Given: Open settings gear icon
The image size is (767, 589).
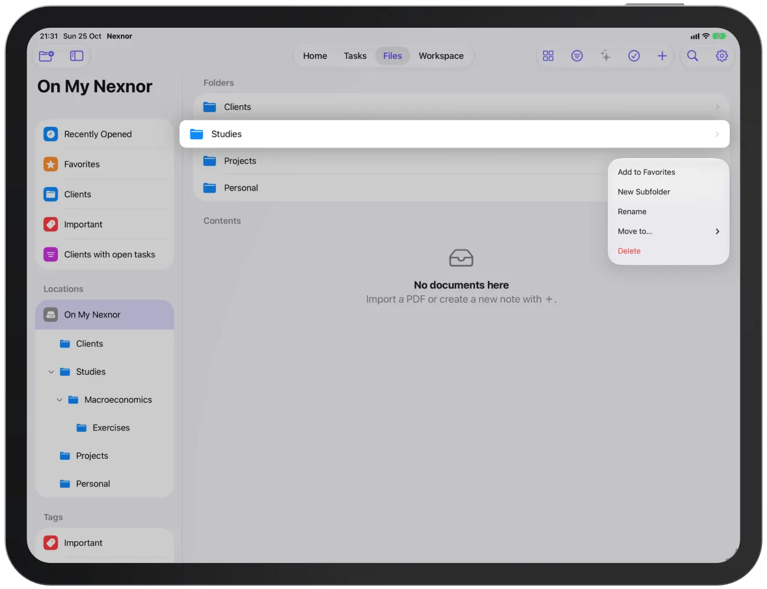Looking at the screenshot, I should (722, 56).
